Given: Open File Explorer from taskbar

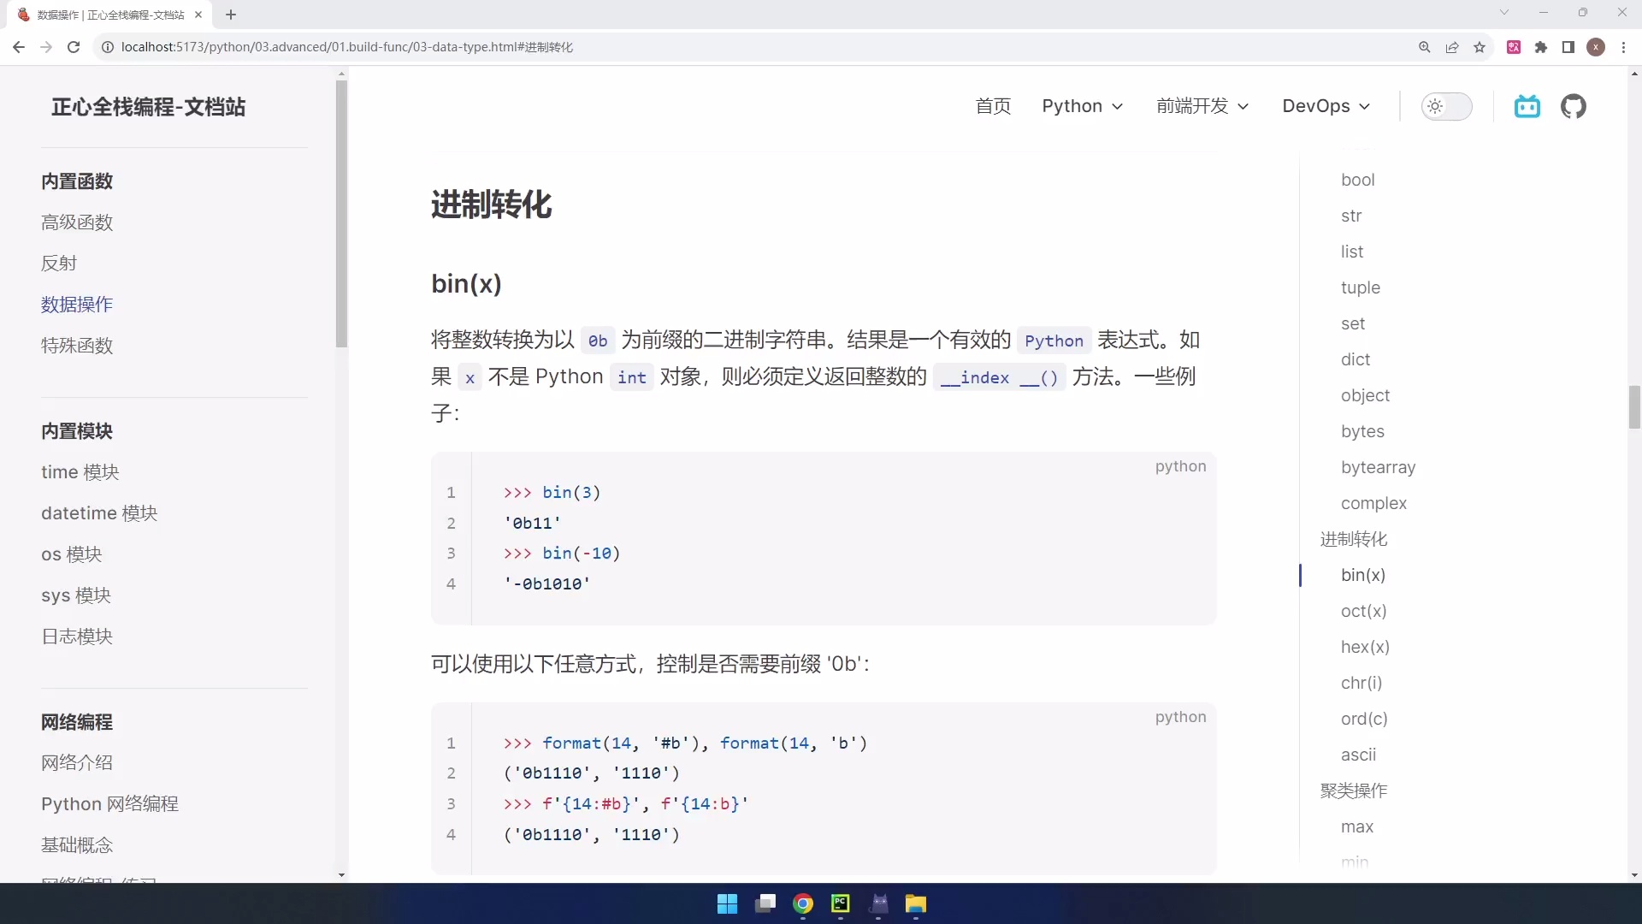Looking at the screenshot, I should pyautogui.click(x=916, y=904).
